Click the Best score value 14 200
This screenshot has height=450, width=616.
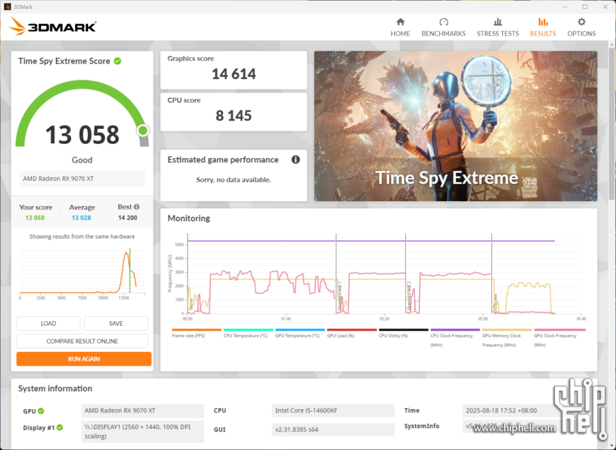coord(128,217)
